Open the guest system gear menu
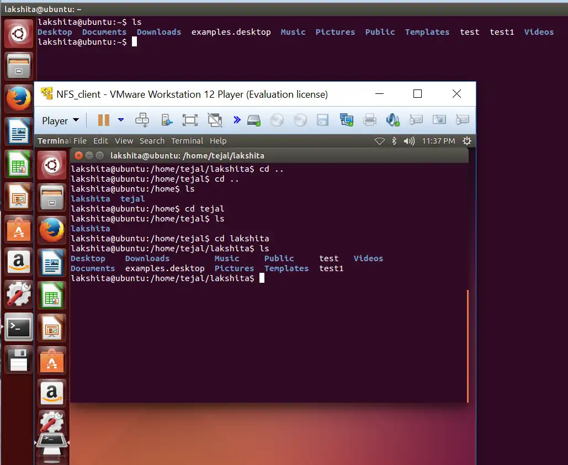Screen dimensions: 568x465 pos(467,141)
